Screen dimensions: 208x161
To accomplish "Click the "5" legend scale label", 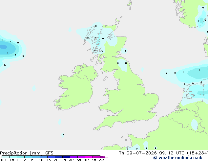I will [32, 160].
